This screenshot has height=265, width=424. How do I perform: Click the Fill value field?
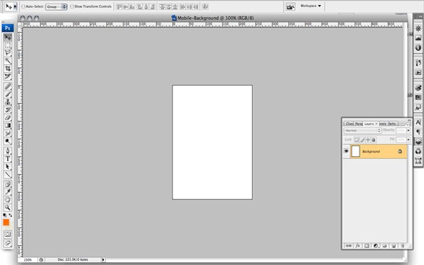pyautogui.click(x=401, y=139)
